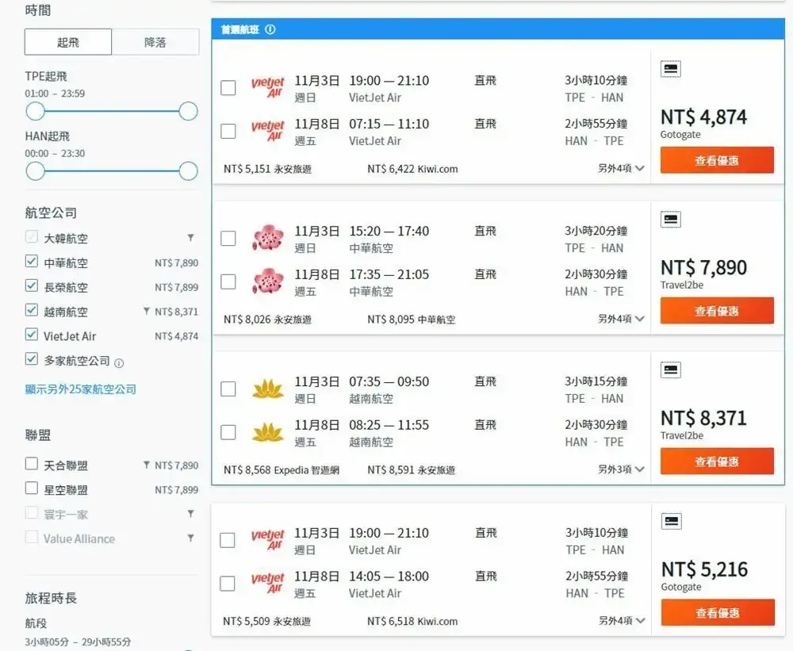The width and height of the screenshot is (793, 651).
Task: Click the funnel icon beside 越南航空 in the airline filter
Action: click(x=146, y=312)
